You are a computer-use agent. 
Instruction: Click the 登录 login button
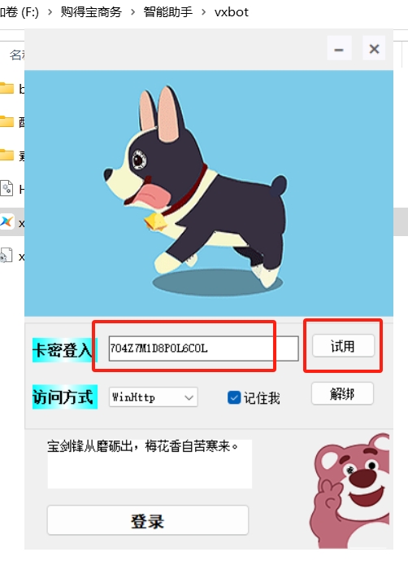point(148,520)
